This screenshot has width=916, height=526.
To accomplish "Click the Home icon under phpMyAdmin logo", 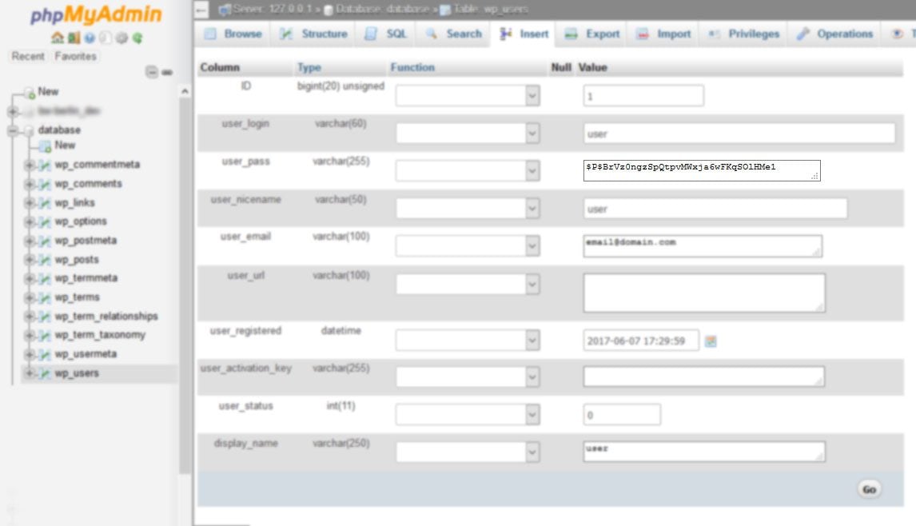I will click(x=58, y=38).
